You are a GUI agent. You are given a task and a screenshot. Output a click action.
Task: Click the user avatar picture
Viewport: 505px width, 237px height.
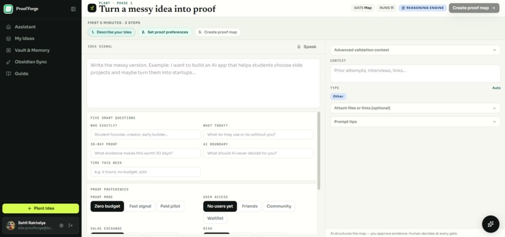pyautogui.click(x=11, y=225)
